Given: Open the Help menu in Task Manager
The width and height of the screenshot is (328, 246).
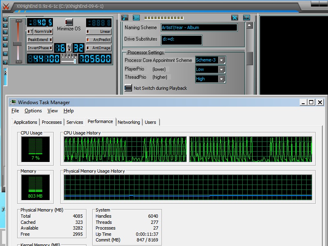Looking at the screenshot, I should click(68, 111).
